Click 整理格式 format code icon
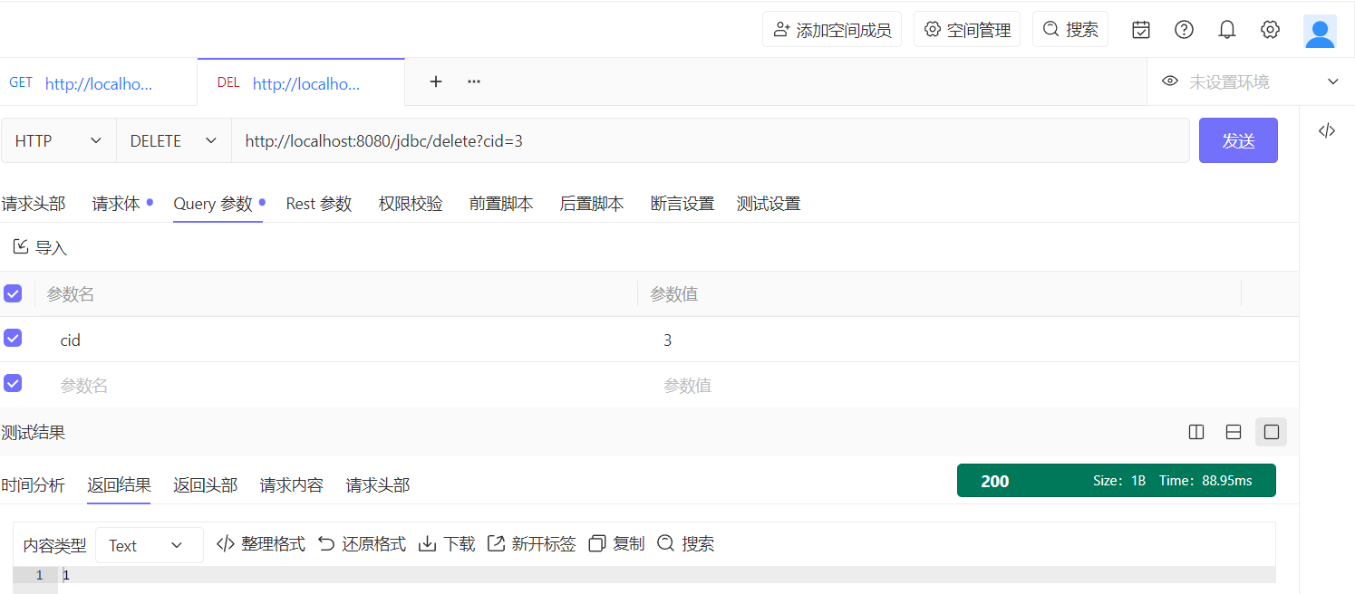Image resolution: width=1355 pixels, height=594 pixels. click(x=226, y=543)
